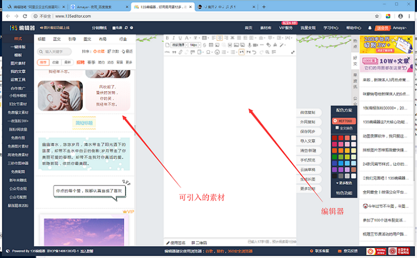Open the 正文 style tab
The width and height of the screenshot is (417, 258).
point(56,39)
